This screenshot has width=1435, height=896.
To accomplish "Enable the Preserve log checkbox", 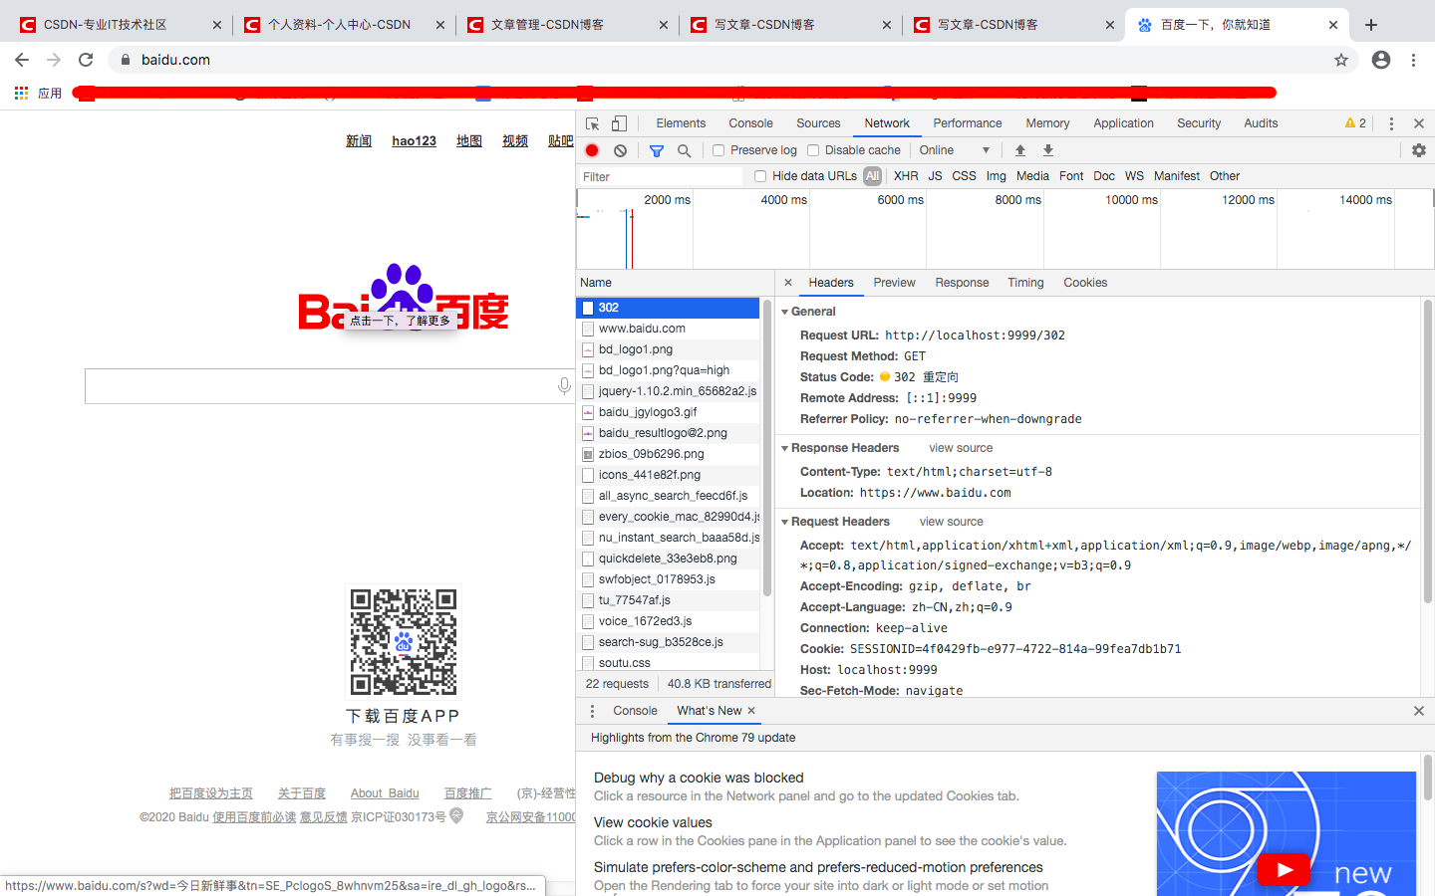I will 718,150.
